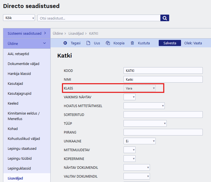Click the Uus new document icon
Viewport: 211px width, 182px height.
(x=88, y=43)
